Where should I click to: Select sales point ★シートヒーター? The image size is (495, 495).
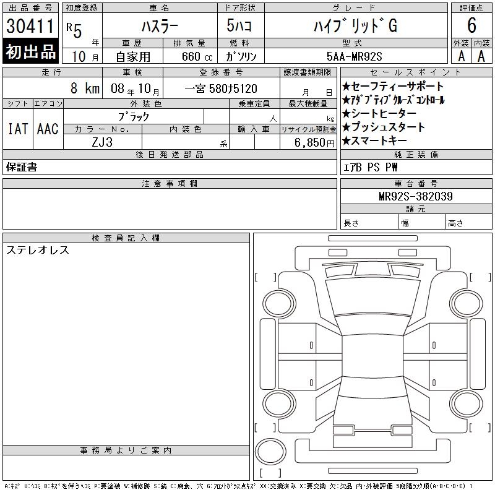point(379,113)
